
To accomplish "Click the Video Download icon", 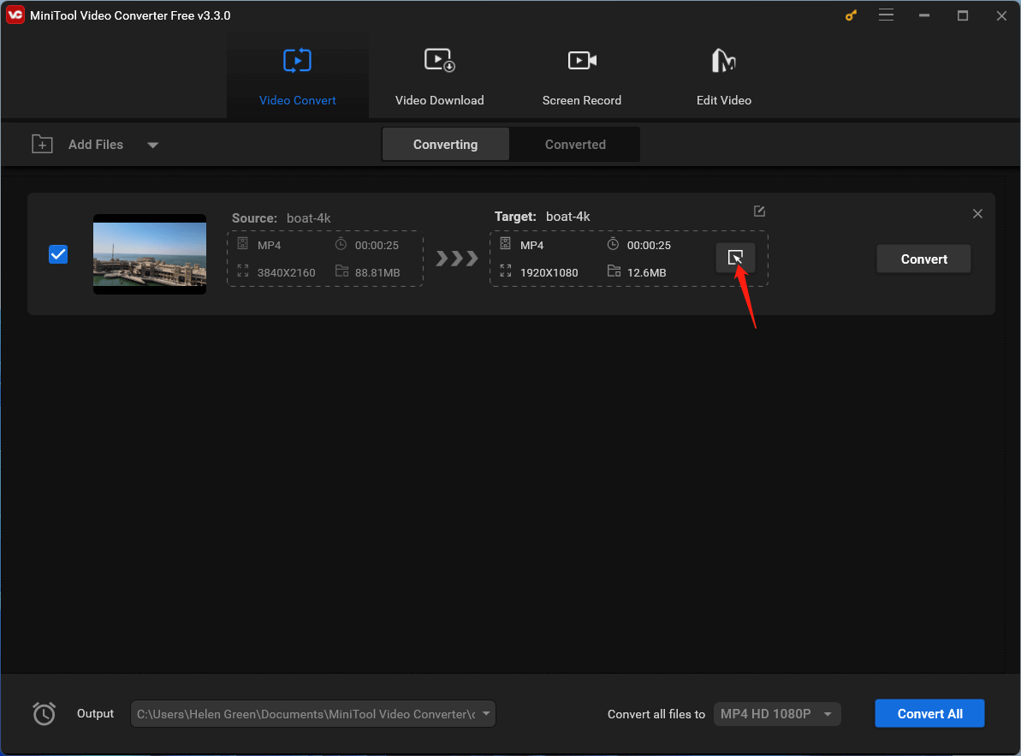I will tap(440, 60).
